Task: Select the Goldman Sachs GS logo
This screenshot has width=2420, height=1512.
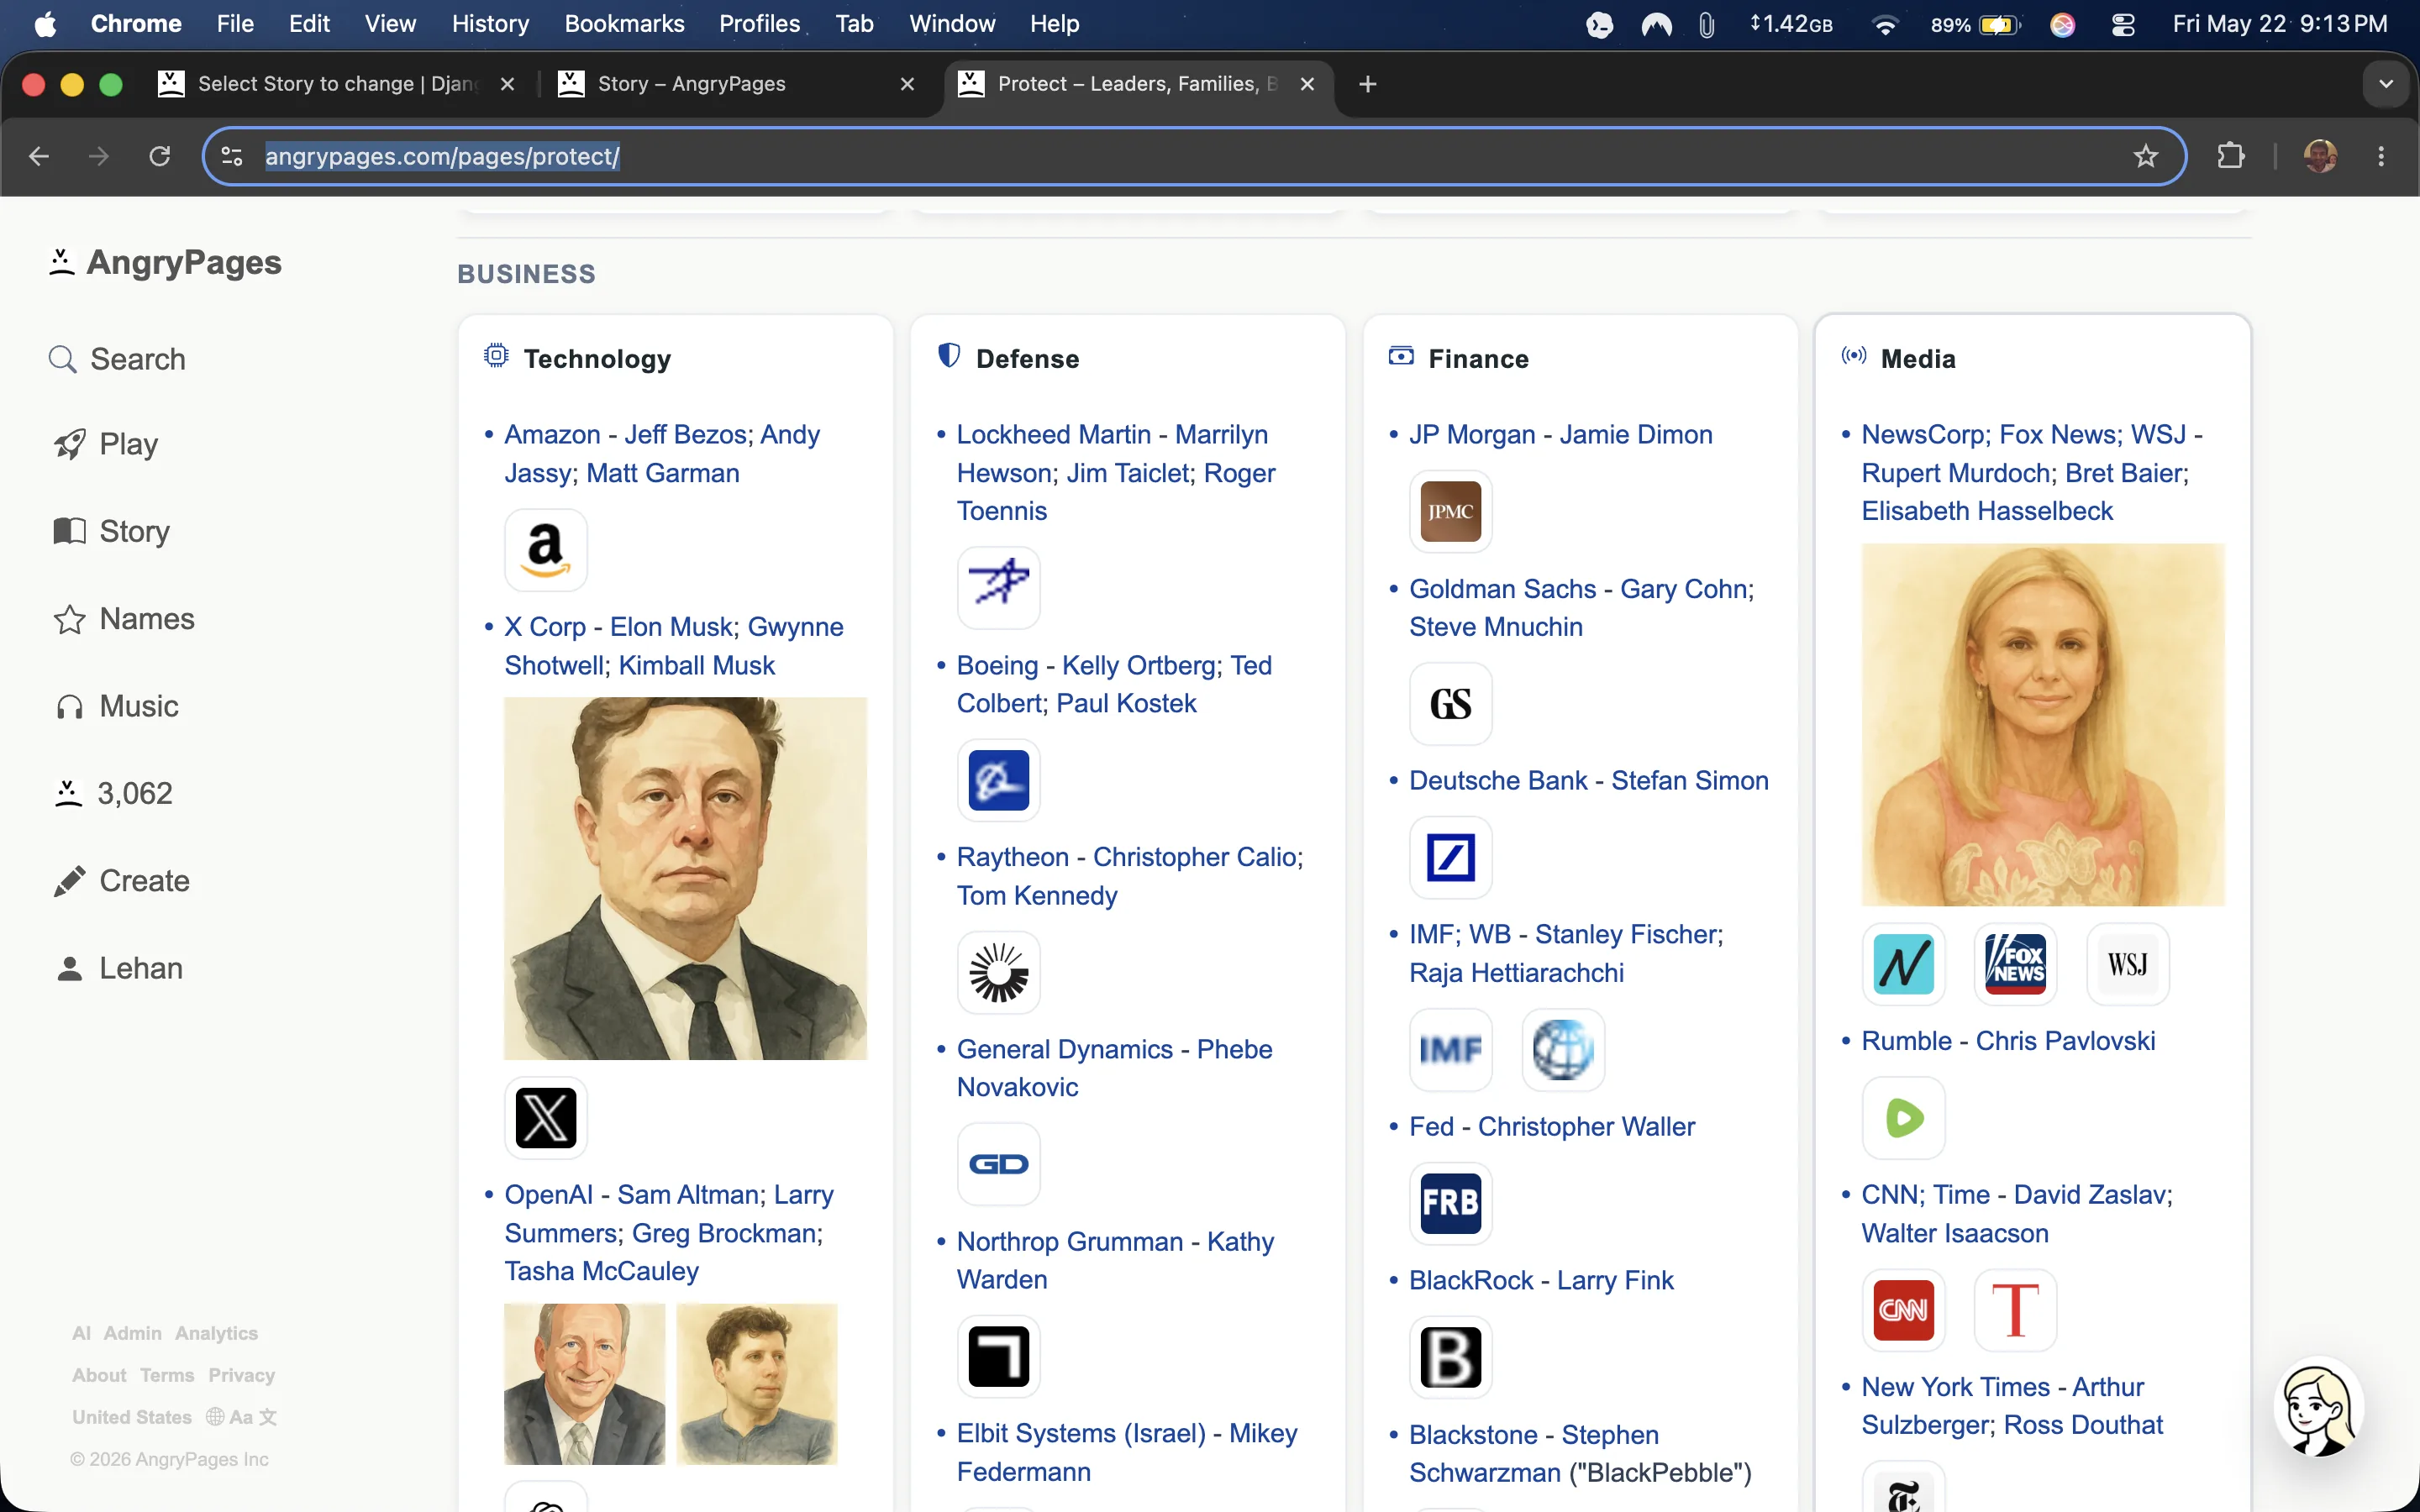Action: (x=1450, y=704)
